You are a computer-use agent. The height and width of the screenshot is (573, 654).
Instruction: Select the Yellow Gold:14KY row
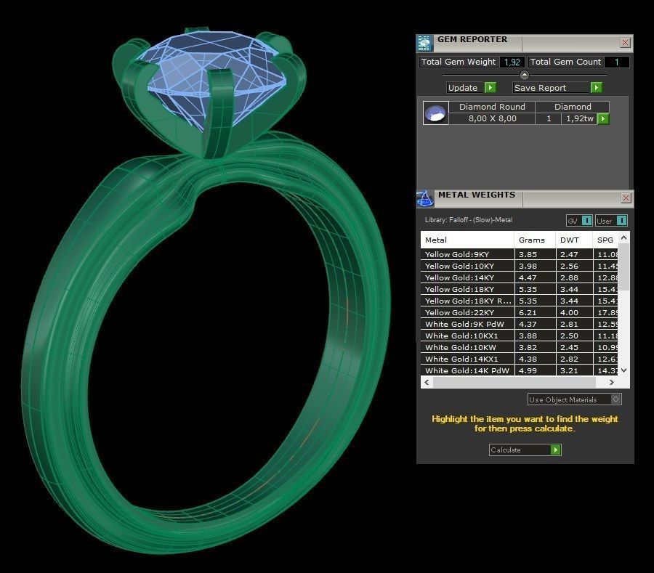[x=520, y=278]
